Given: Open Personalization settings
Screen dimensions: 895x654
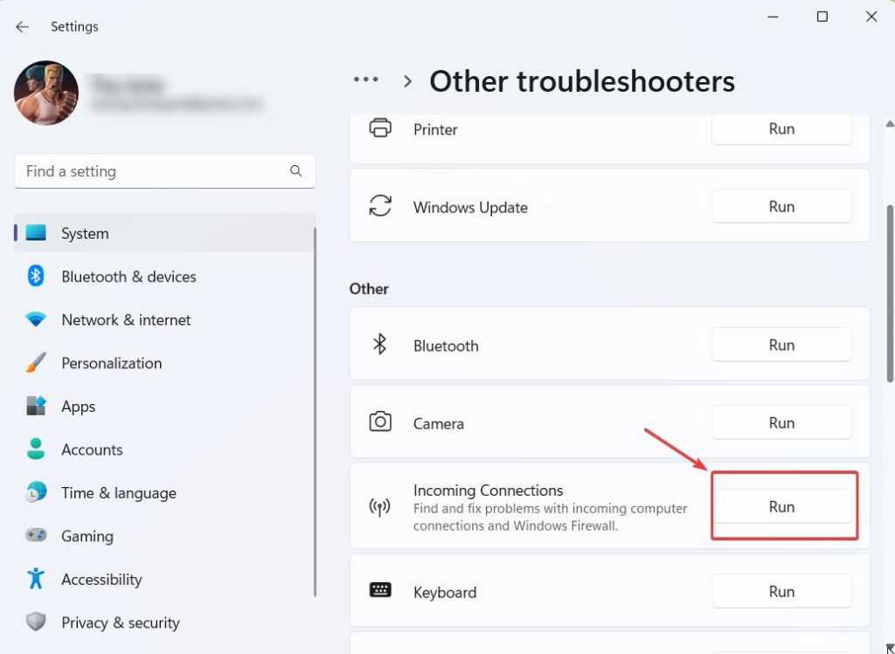Looking at the screenshot, I should tap(165, 363).
